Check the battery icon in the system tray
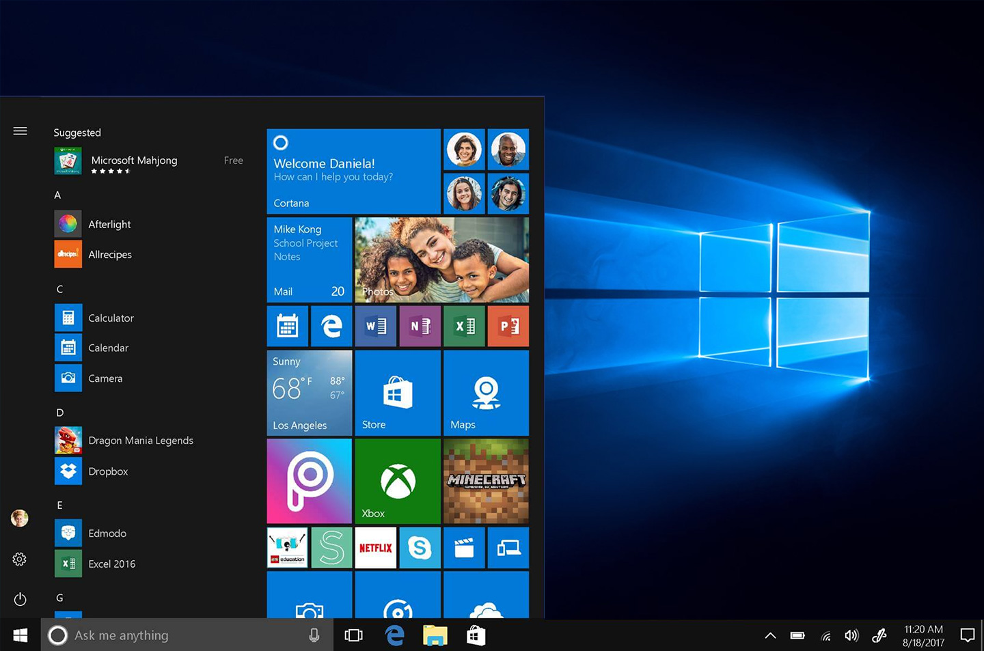 click(x=797, y=635)
